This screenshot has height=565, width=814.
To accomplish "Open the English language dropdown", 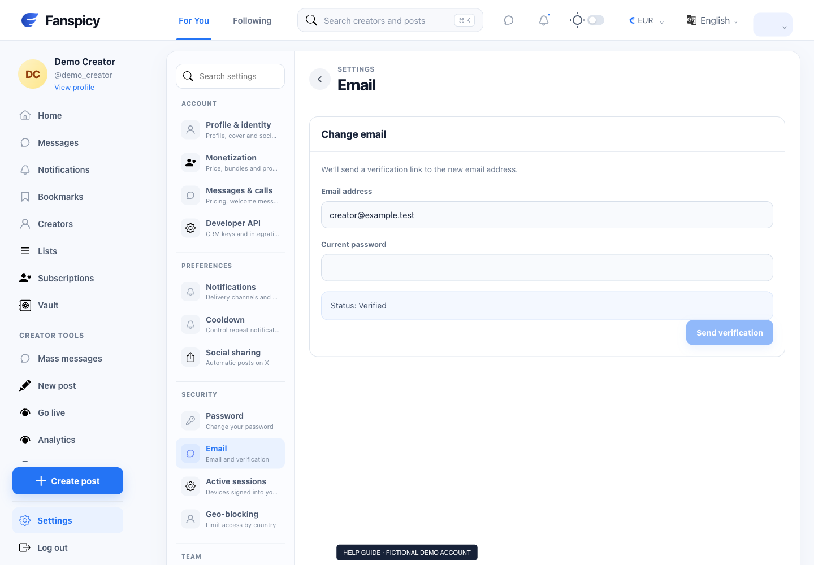I will coord(712,20).
